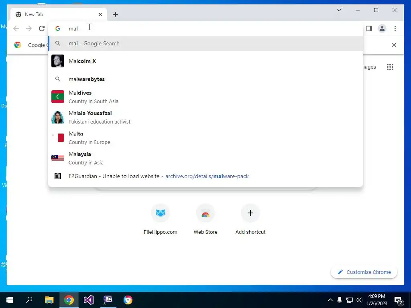Toggle the side panel icon
Image resolution: width=411 pixels, height=308 pixels.
tap(369, 28)
